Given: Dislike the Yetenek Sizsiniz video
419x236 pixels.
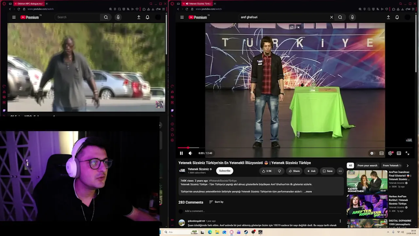Looking at the screenshot, I should pos(279,171).
